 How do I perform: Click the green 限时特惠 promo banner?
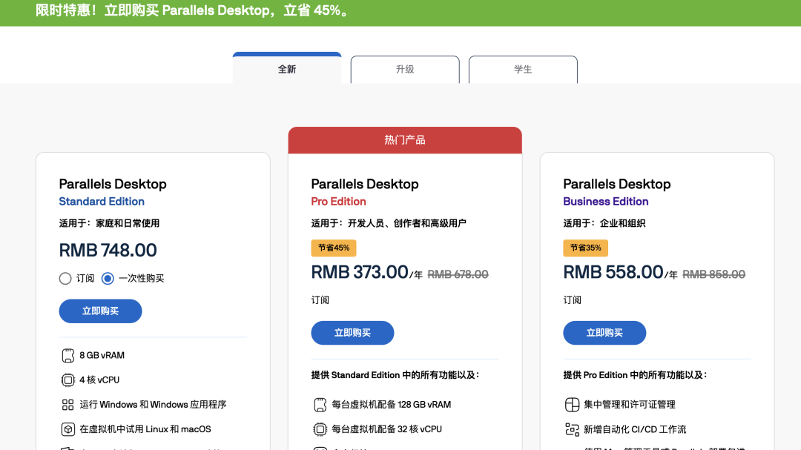[x=400, y=13]
